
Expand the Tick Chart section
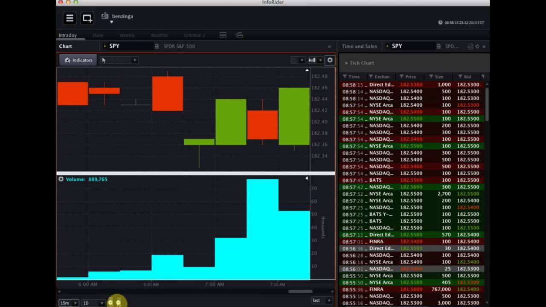359,63
